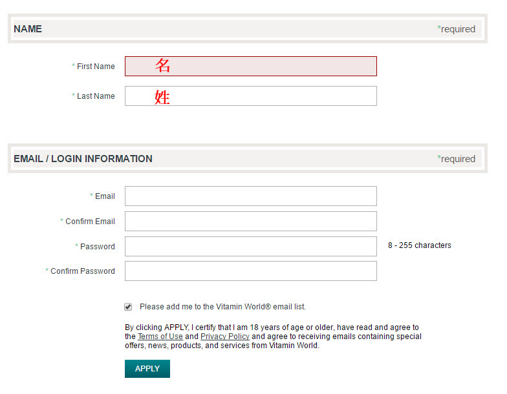Click the Confirm Password input field
The image size is (507, 394).
[251, 271]
